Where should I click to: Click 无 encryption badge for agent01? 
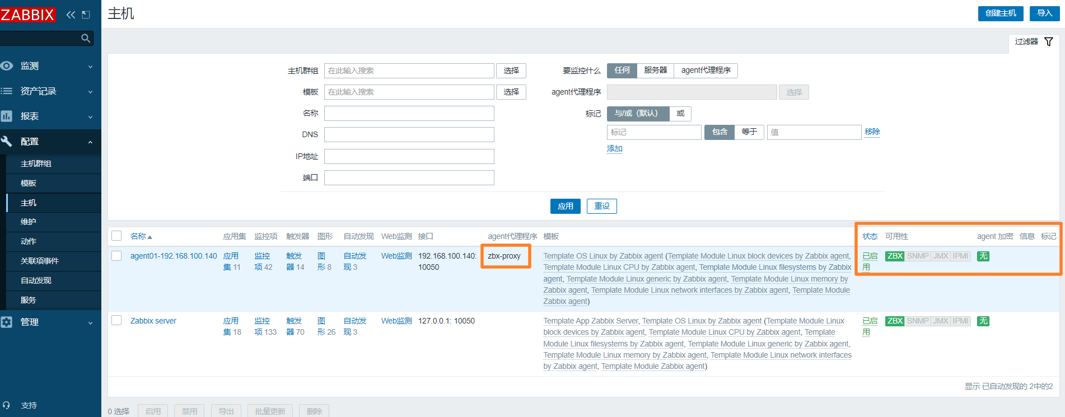(983, 256)
